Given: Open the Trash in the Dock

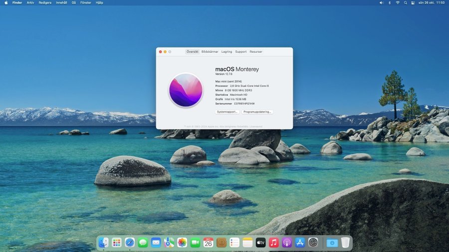Looking at the screenshot, I should pos(345,243).
